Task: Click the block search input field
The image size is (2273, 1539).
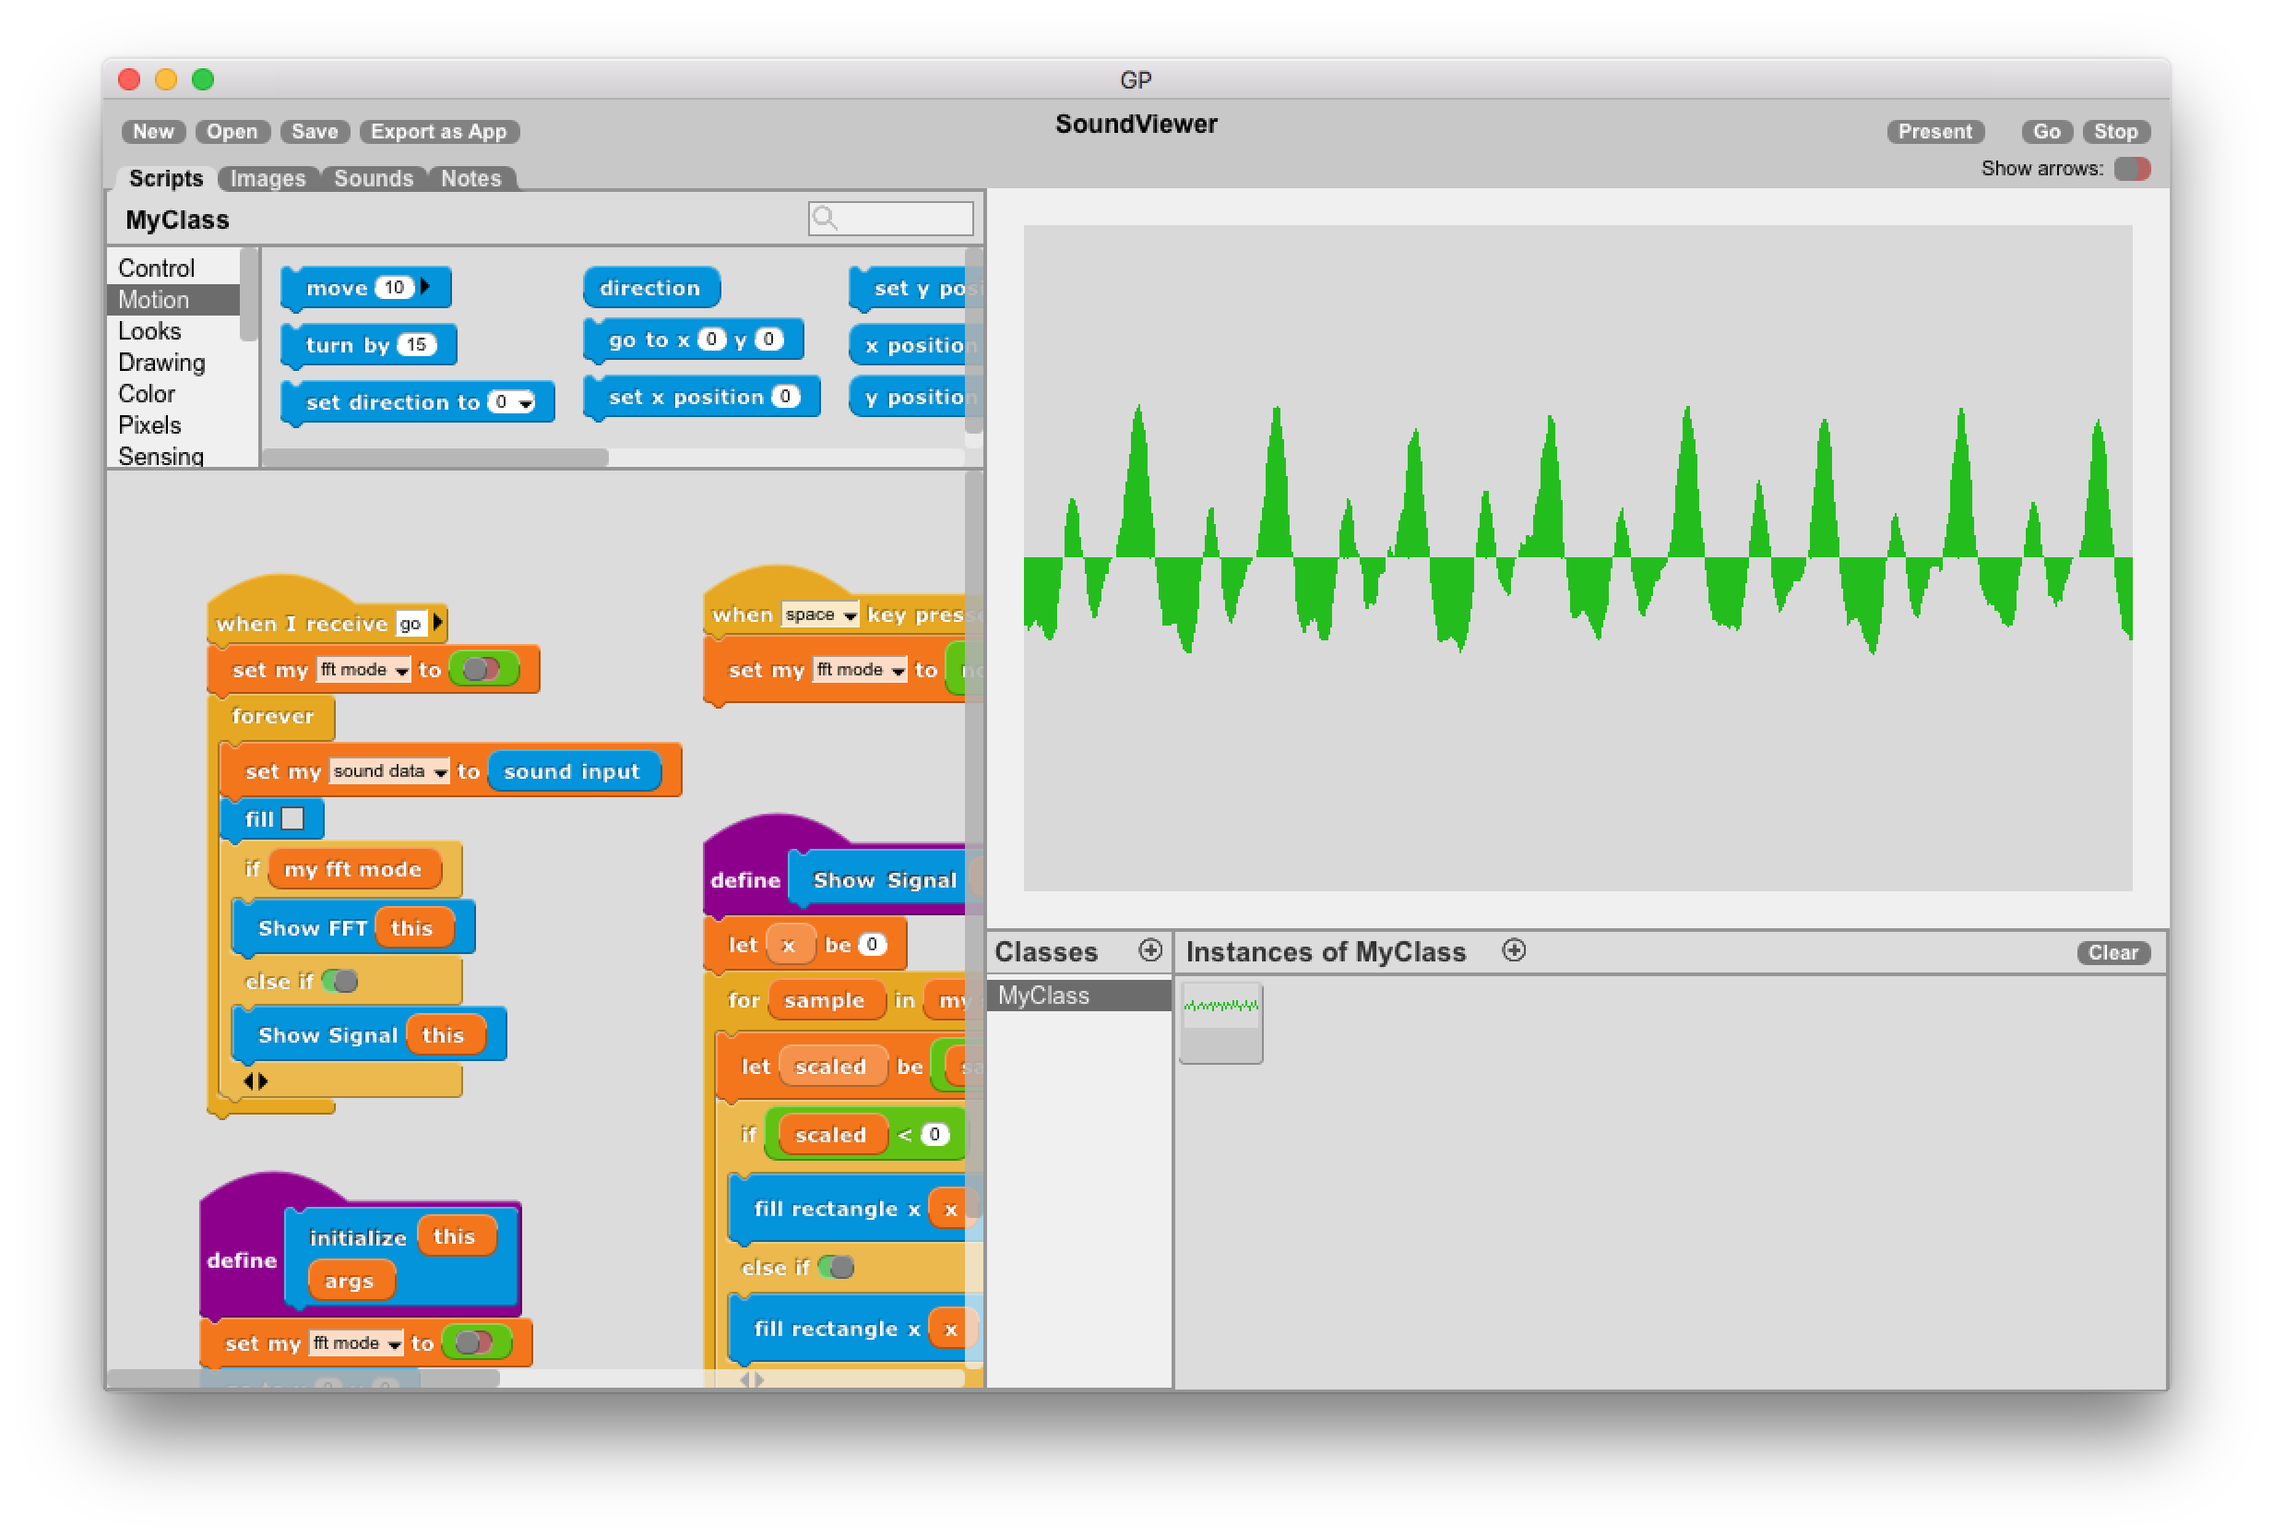Action: click(x=890, y=218)
